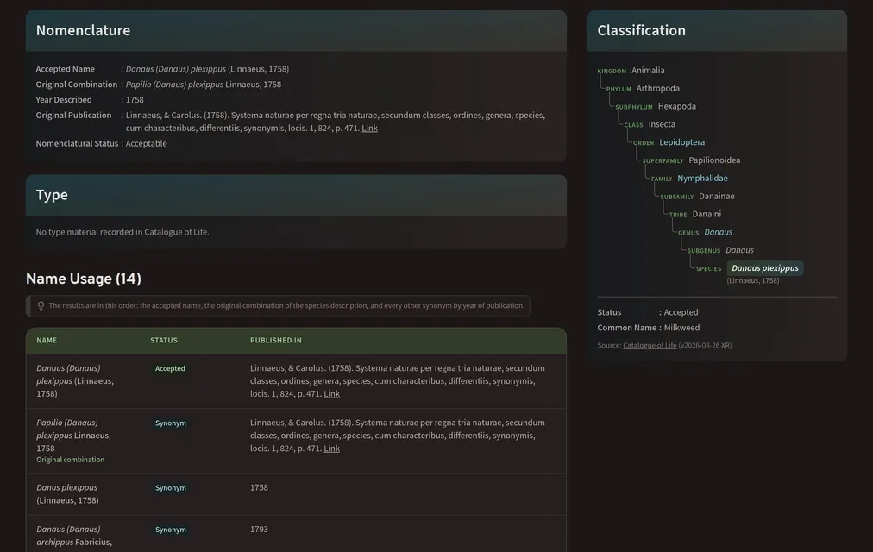Select the Danaini tribe entry
Viewport: 873px width, 552px height.
click(707, 214)
